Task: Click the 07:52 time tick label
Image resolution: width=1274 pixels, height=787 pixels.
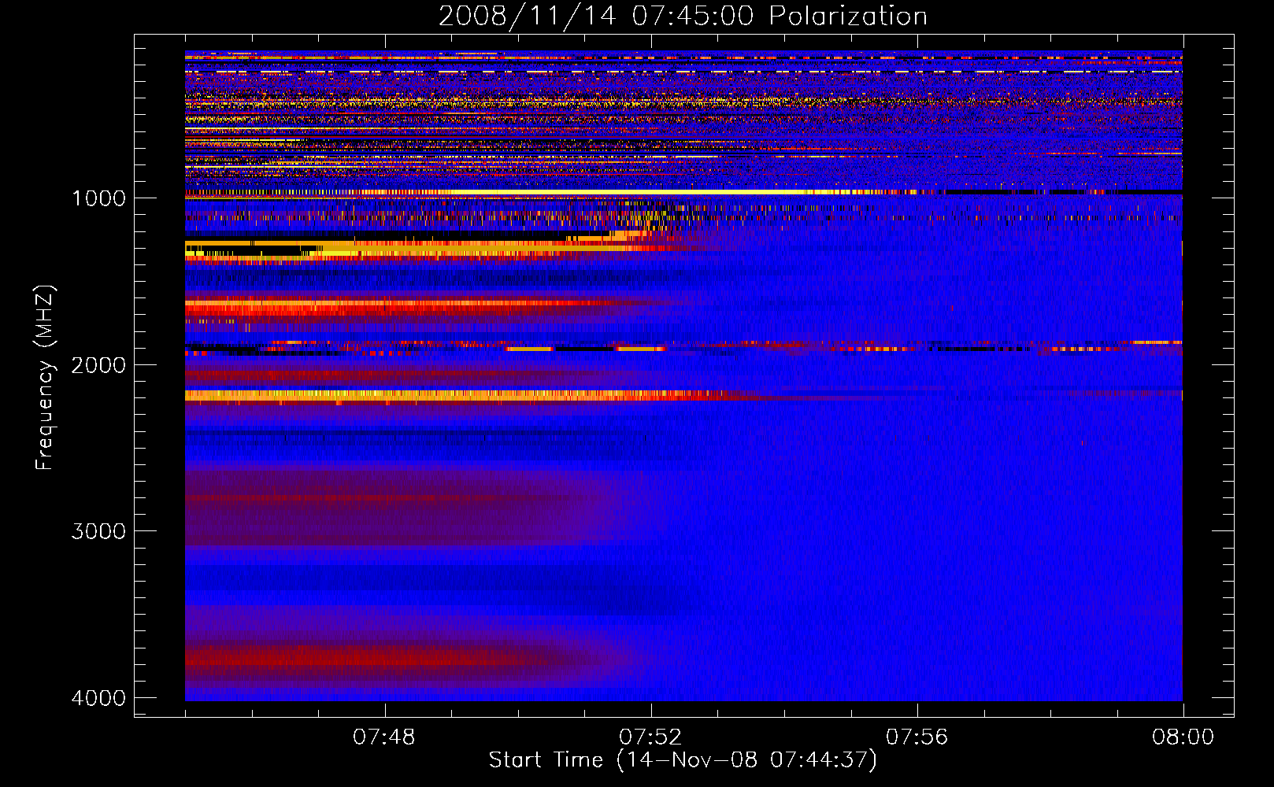Action: (x=650, y=737)
